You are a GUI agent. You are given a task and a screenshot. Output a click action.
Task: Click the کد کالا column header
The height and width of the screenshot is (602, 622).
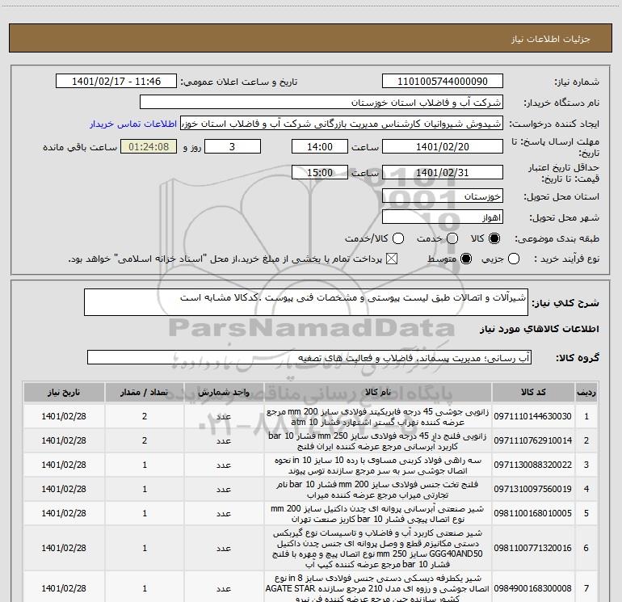[533, 392]
